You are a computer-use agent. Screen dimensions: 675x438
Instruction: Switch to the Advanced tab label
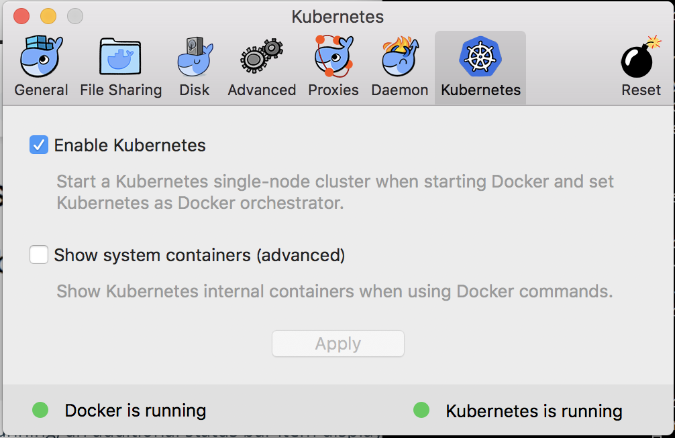point(262,90)
